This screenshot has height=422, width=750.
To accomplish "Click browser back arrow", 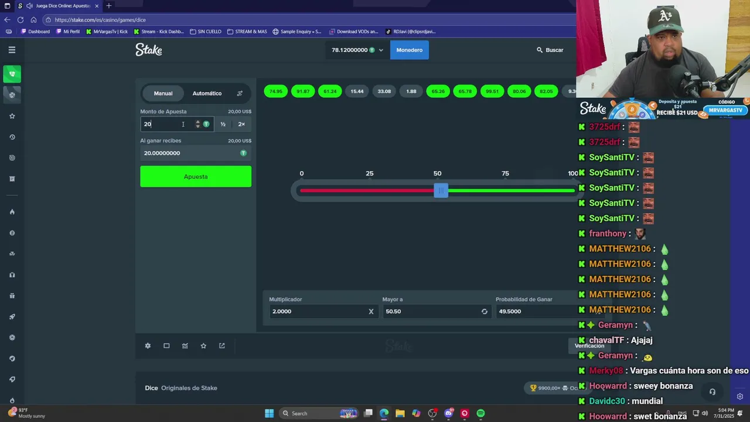I will coord(7,19).
